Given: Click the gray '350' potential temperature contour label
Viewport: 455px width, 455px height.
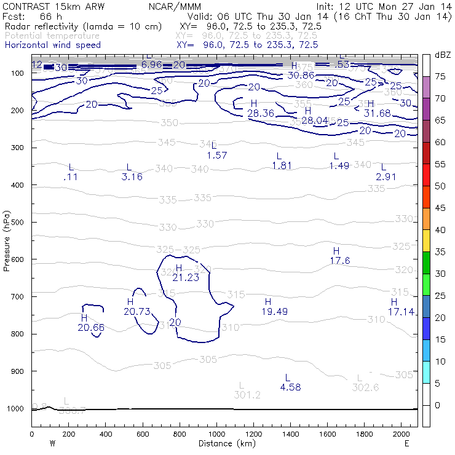Looking at the screenshot, I should [170, 123].
